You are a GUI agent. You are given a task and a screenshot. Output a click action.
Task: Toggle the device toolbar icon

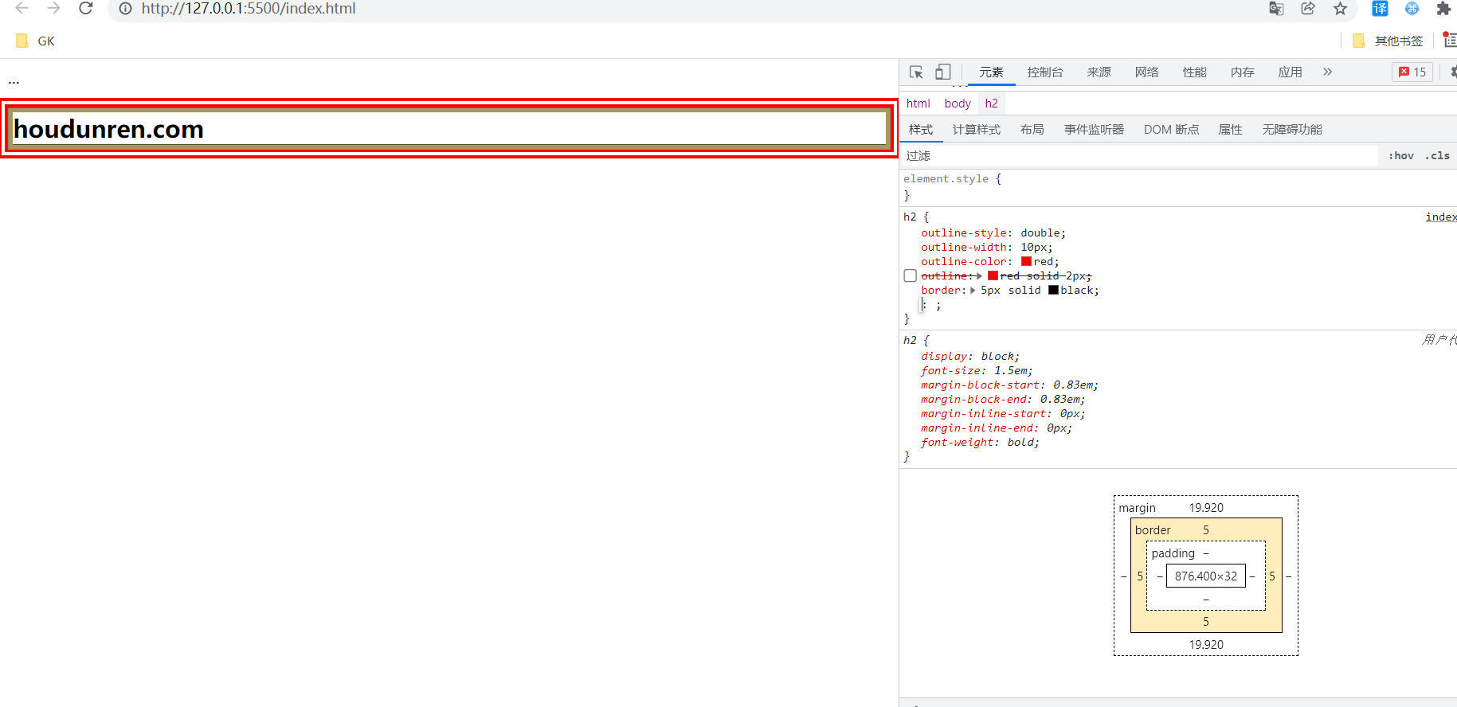(942, 72)
